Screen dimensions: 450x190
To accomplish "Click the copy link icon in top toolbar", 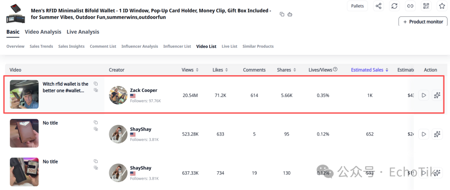I will pyautogui.click(x=410, y=6).
